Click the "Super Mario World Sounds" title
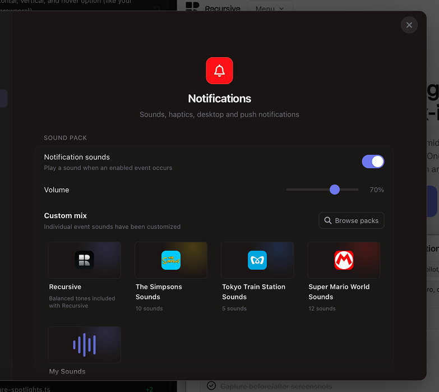 [339, 292]
